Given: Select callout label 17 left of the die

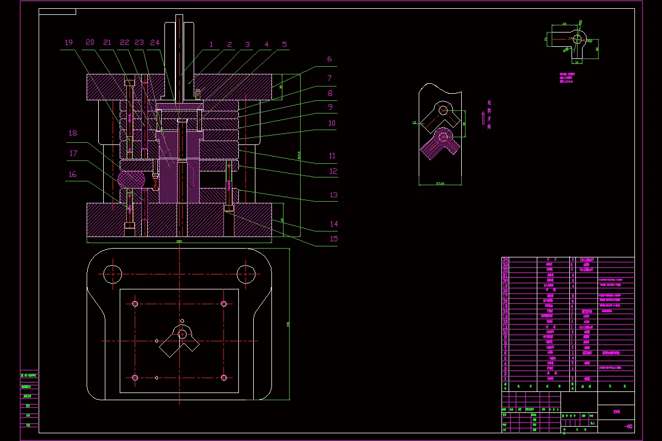Looking at the screenshot, I should pos(72,154).
